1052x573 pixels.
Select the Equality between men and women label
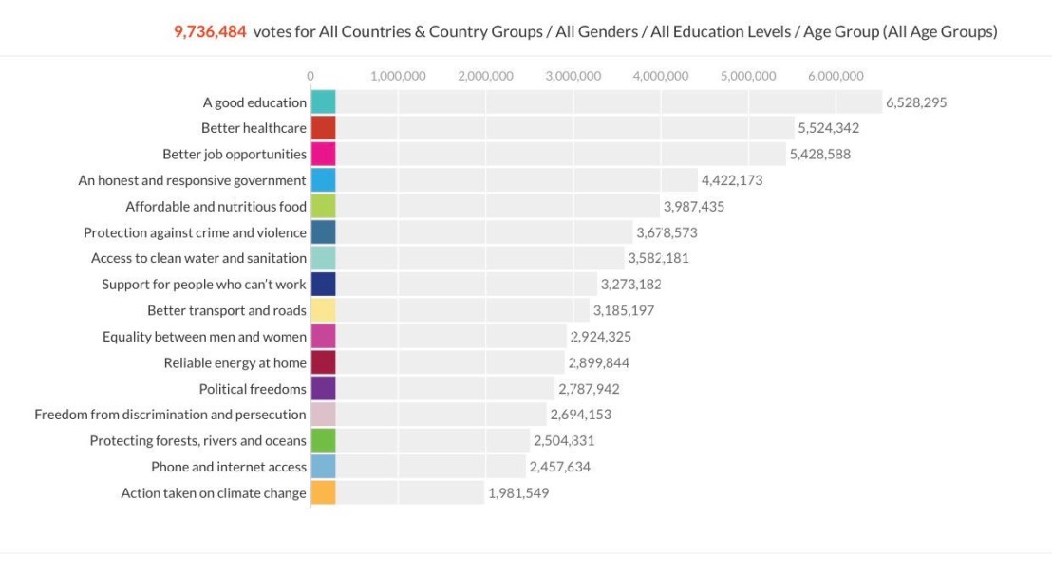(204, 337)
